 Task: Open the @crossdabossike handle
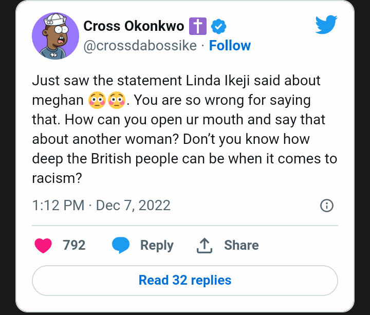(x=140, y=46)
